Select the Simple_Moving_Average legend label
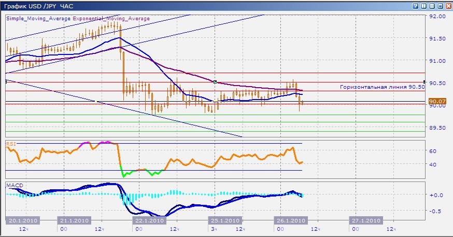The image size is (453, 237). [x=38, y=19]
